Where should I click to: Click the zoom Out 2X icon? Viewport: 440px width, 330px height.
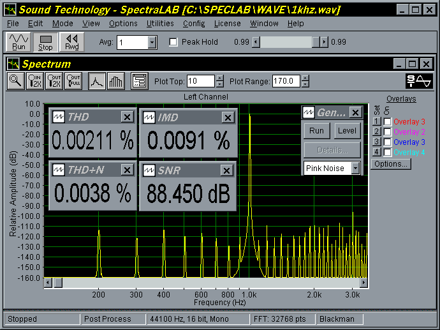(x=54, y=81)
